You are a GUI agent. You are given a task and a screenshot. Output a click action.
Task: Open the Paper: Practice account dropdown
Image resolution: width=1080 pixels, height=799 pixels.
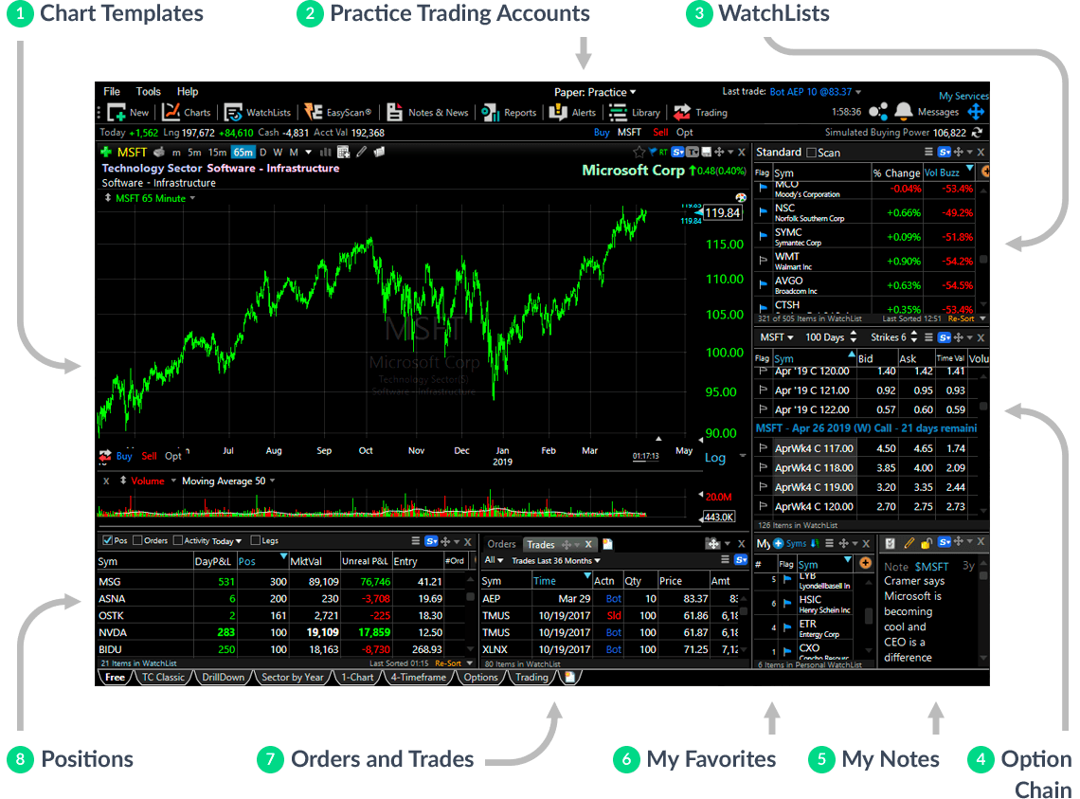click(x=595, y=92)
